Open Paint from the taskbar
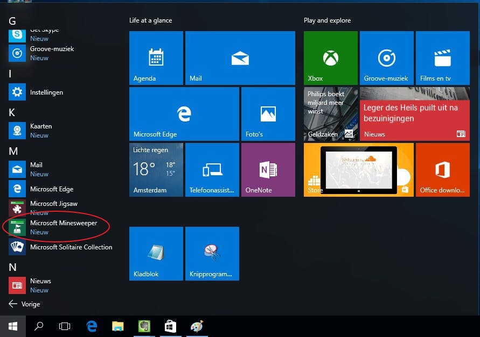The height and width of the screenshot is (337, 480). 197,326
